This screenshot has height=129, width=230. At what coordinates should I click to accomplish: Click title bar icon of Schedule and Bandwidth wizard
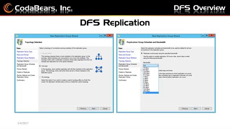tap(119, 36)
